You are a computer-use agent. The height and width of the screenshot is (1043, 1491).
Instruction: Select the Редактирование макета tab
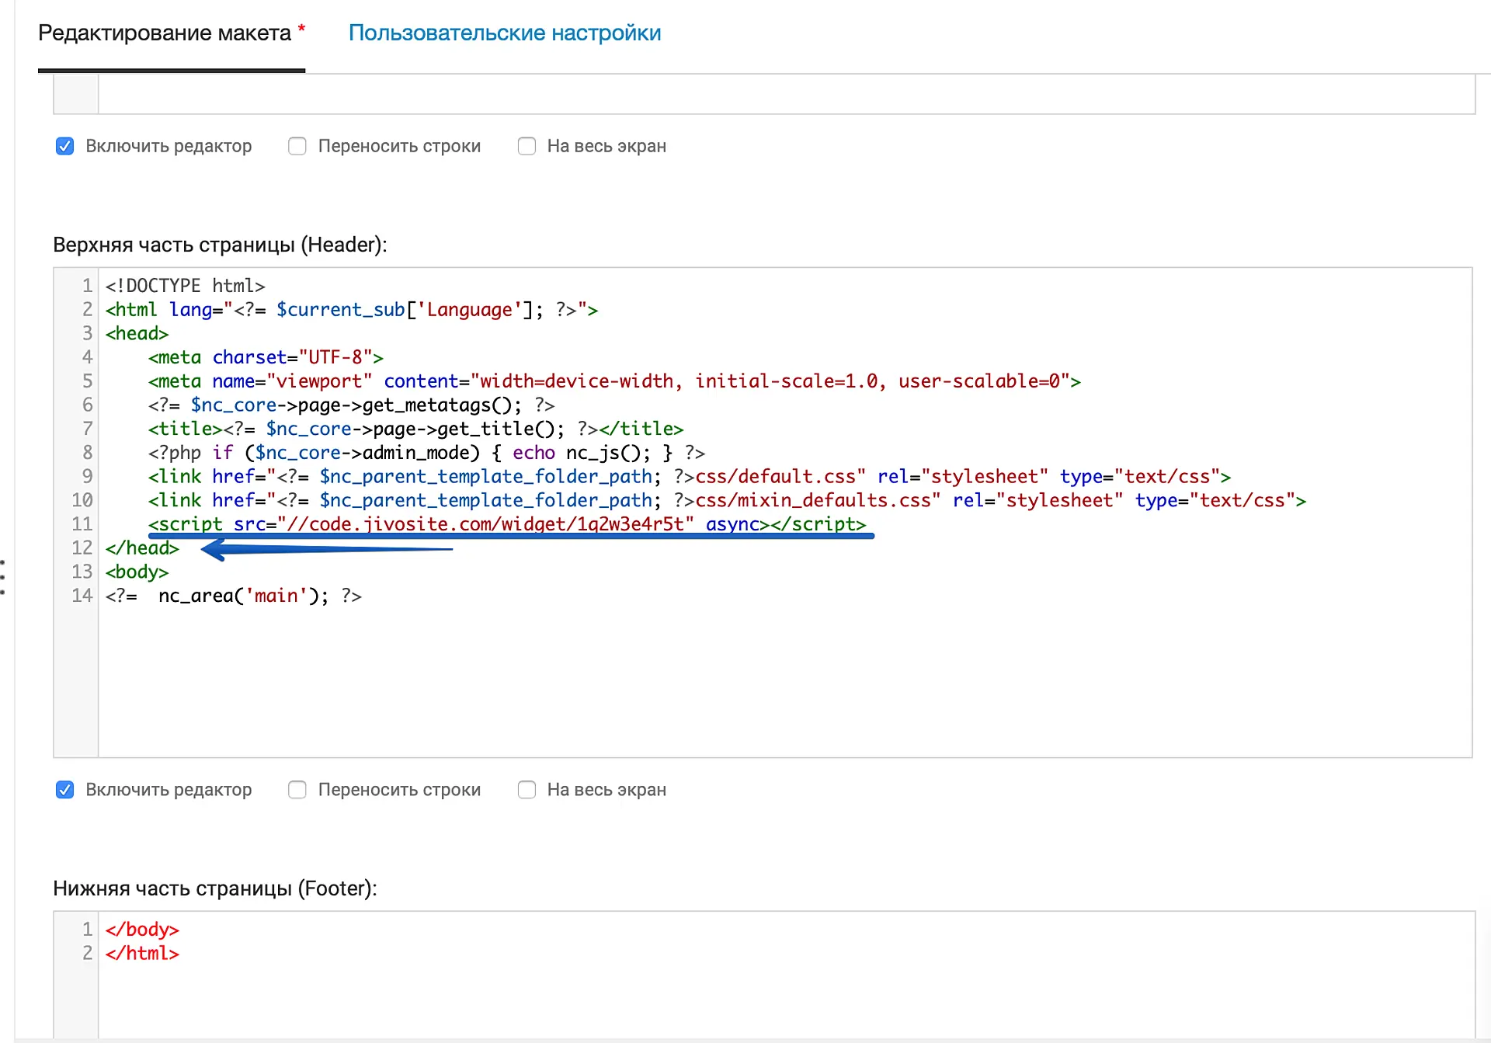pyautogui.click(x=164, y=33)
